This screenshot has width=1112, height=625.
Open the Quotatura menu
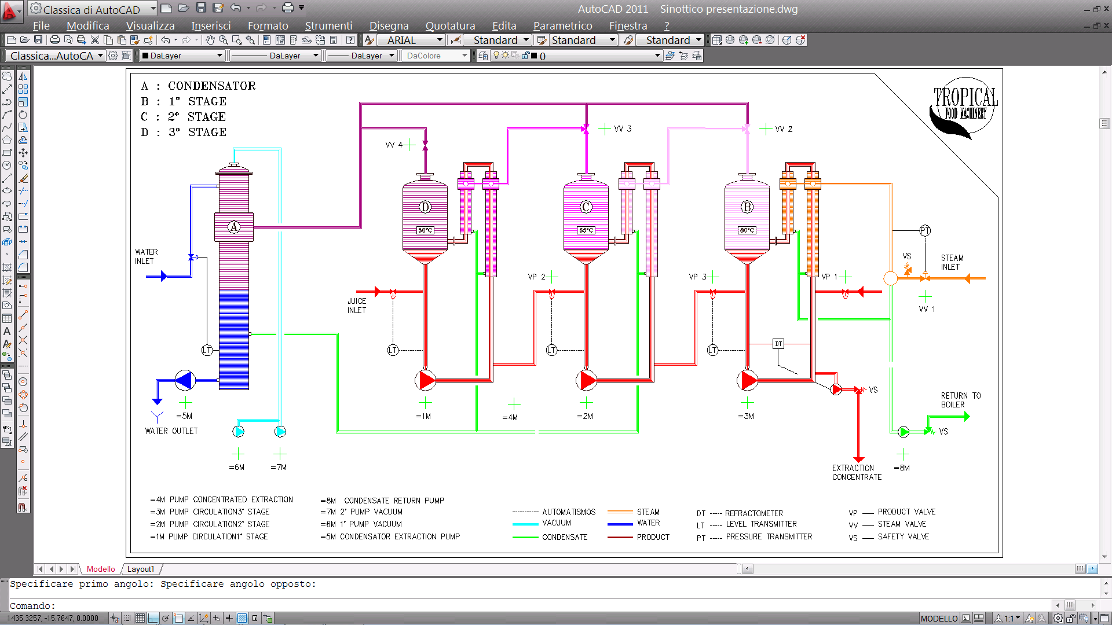pyautogui.click(x=450, y=25)
